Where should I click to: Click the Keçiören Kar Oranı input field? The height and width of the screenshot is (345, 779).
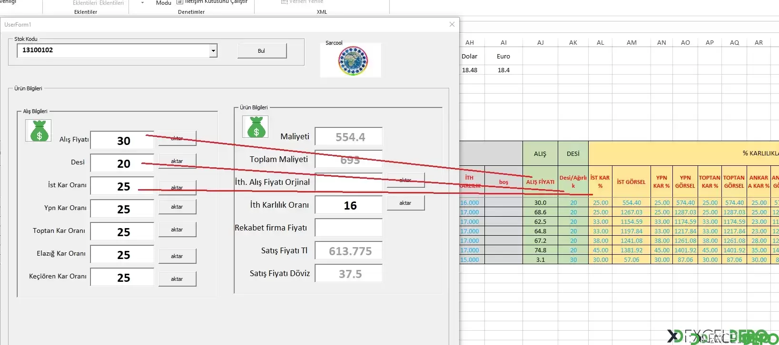[x=122, y=278]
